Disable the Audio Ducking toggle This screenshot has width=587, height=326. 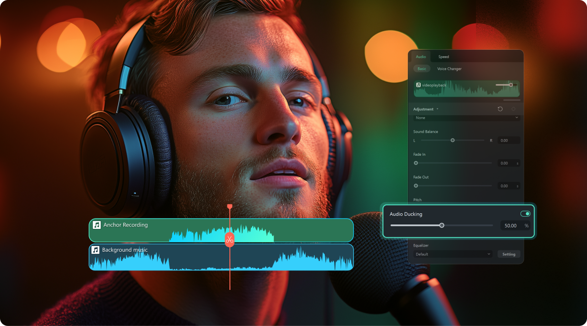525,213
